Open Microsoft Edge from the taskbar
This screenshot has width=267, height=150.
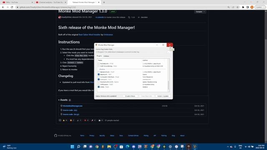(128, 147)
